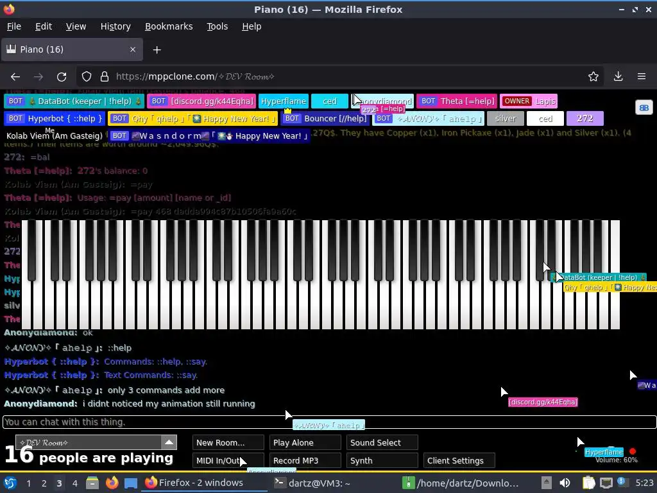Click the Play Alone button
Image resolution: width=657 pixels, height=493 pixels.
tap(305, 443)
